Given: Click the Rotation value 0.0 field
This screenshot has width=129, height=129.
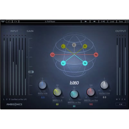Looking at the screenshot, I should [43, 97].
